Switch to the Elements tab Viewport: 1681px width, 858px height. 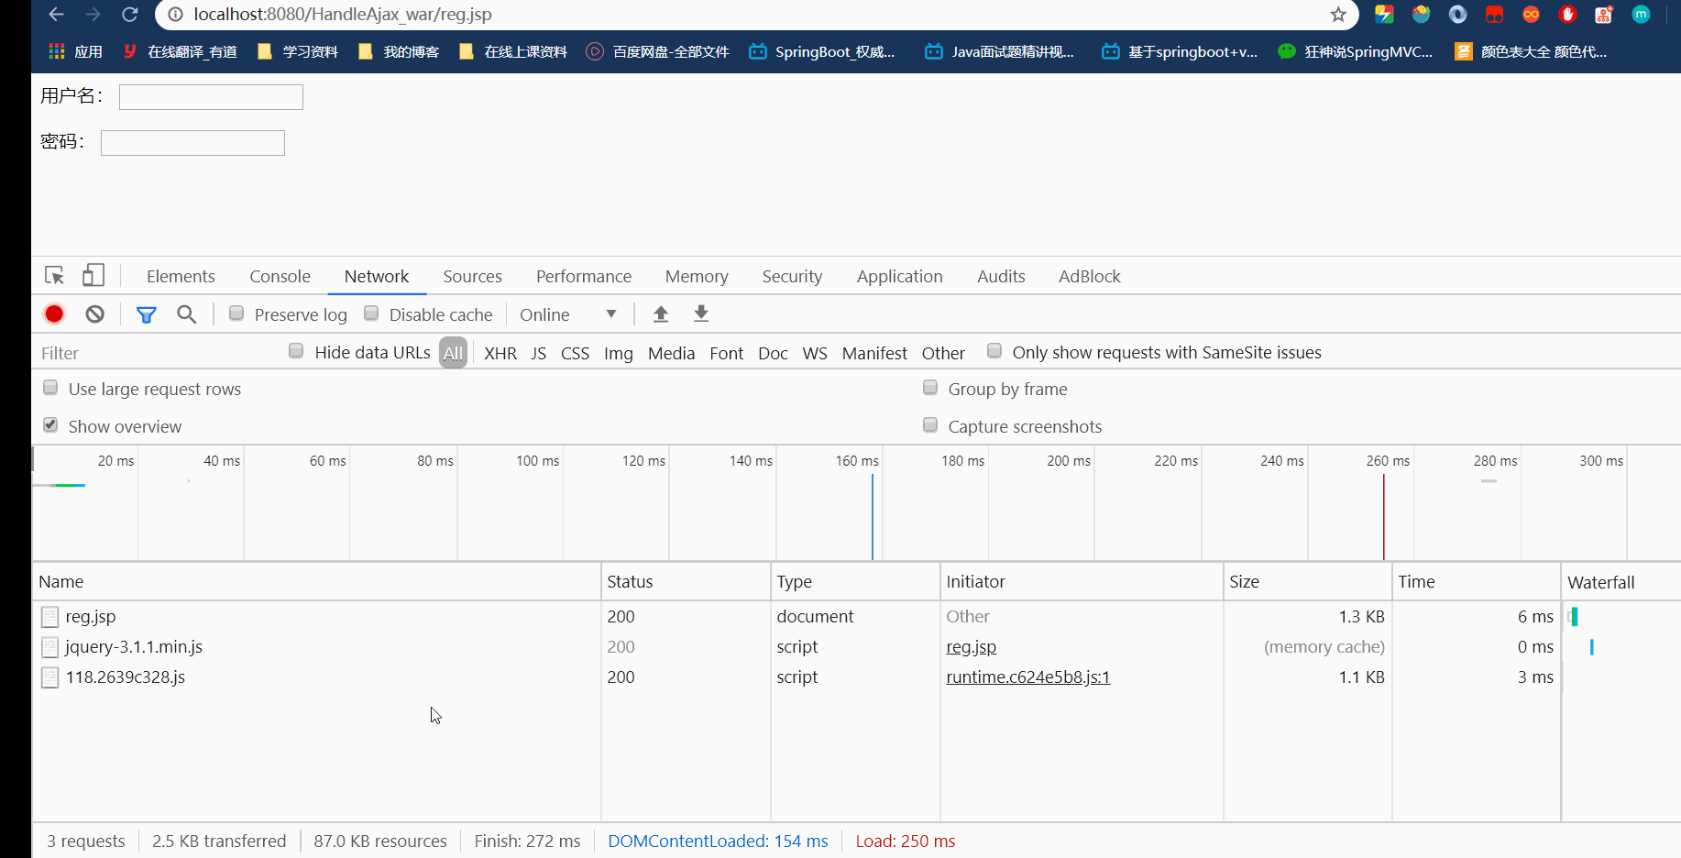181,277
